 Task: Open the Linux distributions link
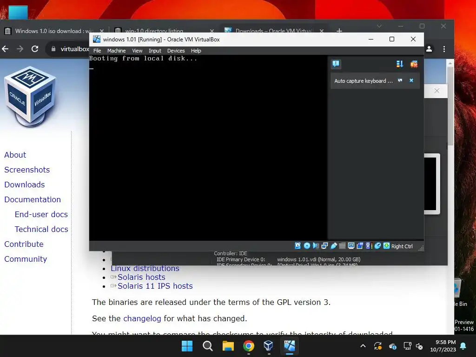coord(145,269)
